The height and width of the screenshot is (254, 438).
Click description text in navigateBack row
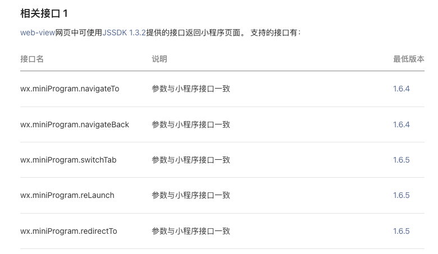point(190,124)
